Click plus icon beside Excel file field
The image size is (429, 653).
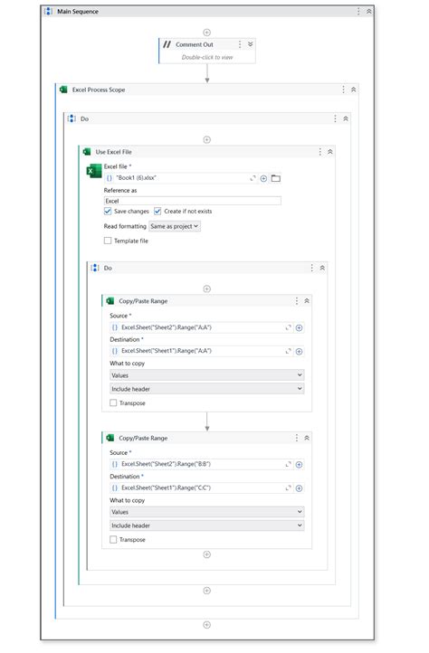pyautogui.click(x=263, y=179)
